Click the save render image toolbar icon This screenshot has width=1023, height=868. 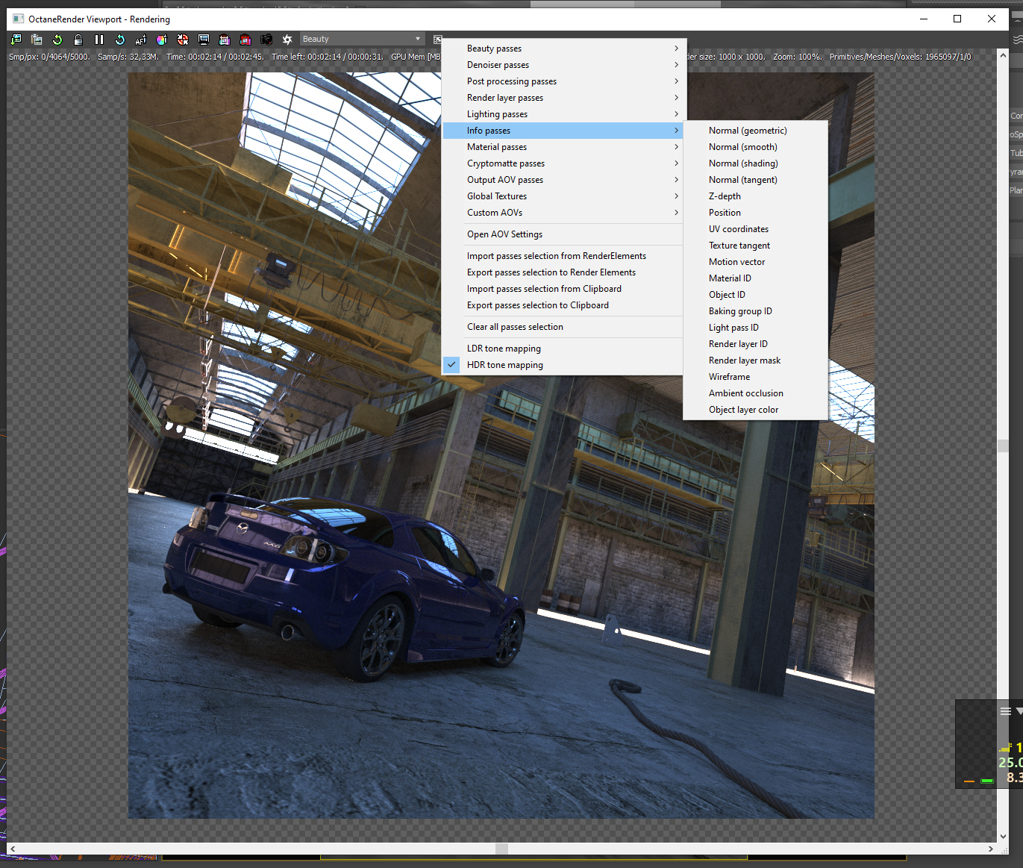point(16,40)
